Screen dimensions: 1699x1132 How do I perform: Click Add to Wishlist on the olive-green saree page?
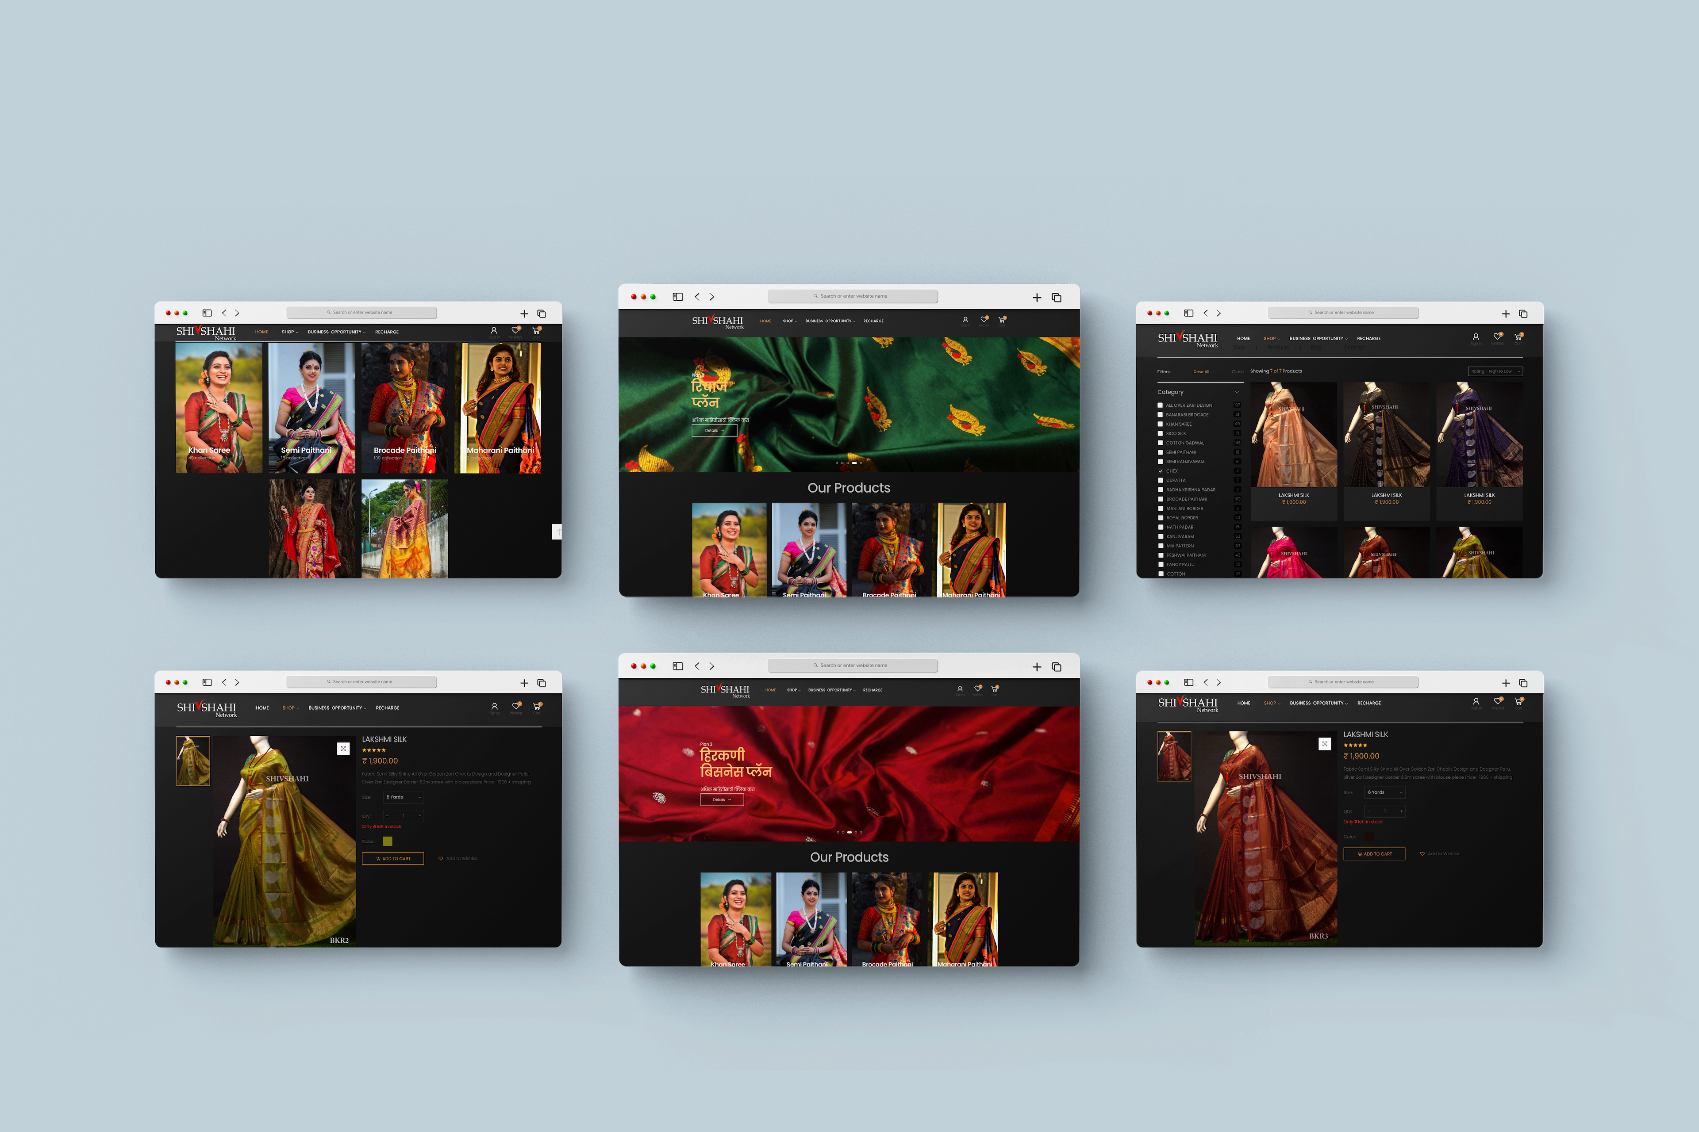tap(458, 858)
